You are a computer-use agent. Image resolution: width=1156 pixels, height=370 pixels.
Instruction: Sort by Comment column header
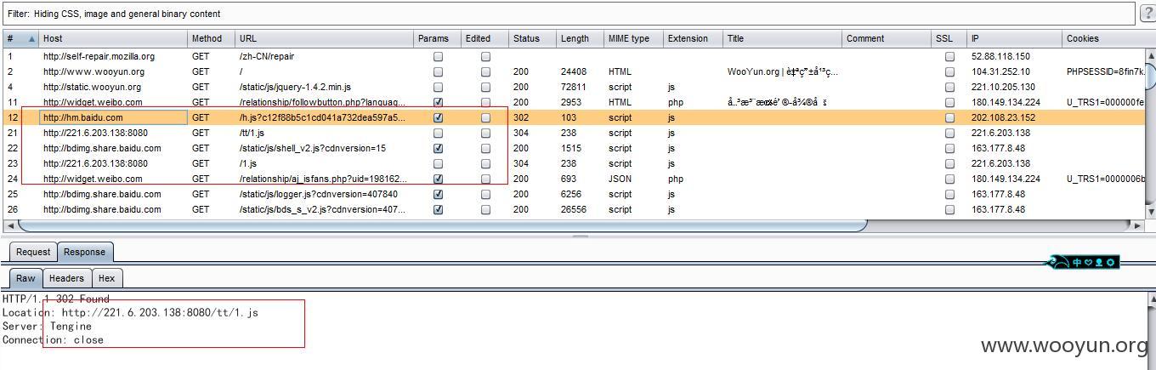pyautogui.click(x=887, y=38)
